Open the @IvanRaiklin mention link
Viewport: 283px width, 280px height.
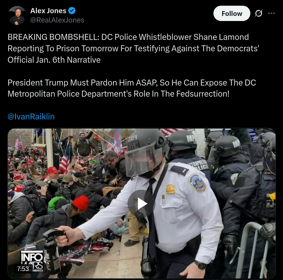(31, 116)
